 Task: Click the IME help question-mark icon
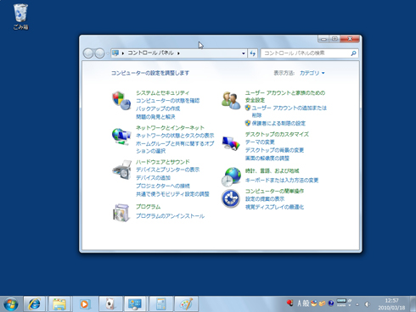coord(331,304)
